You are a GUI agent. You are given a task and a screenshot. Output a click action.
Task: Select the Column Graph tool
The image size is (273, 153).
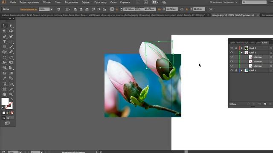coord(11,84)
